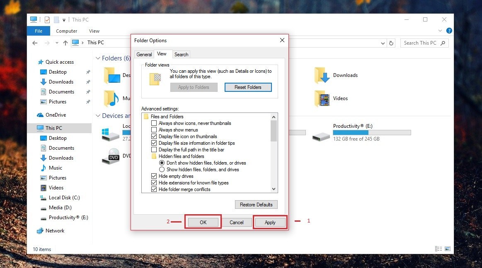Click the Reset Folders button
The width and height of the screenshot is (482, 268).
[248, 87]
